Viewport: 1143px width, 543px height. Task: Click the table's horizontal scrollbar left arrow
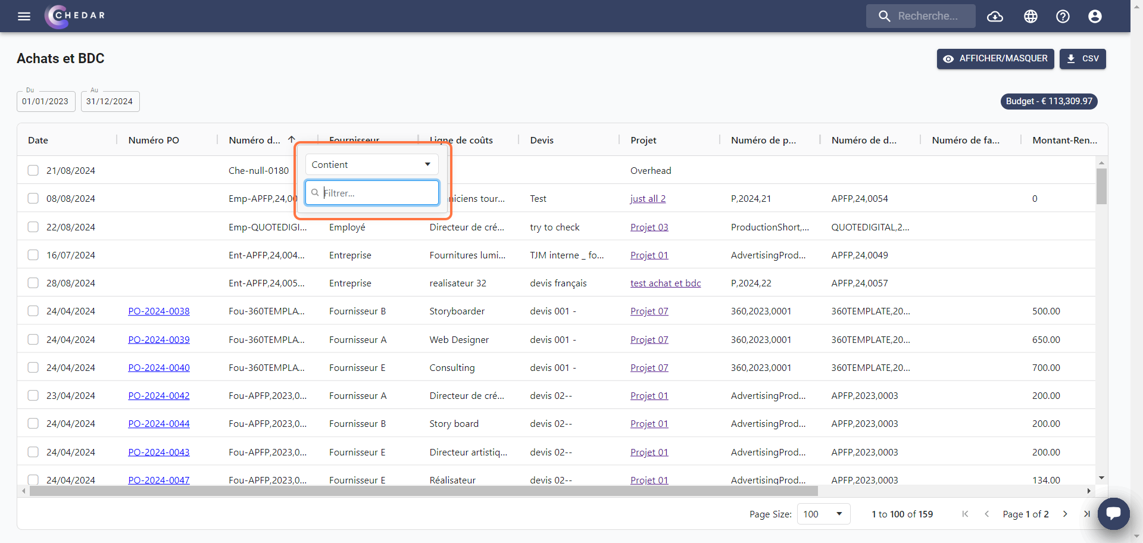pyautogui.click(x=24, y=491)
